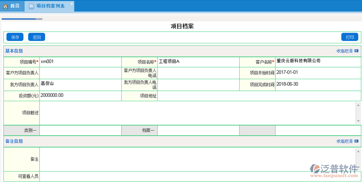362x182 pixels.
Task: Click the 项目名称 field with 工程项目A
Action: point(198,62)
